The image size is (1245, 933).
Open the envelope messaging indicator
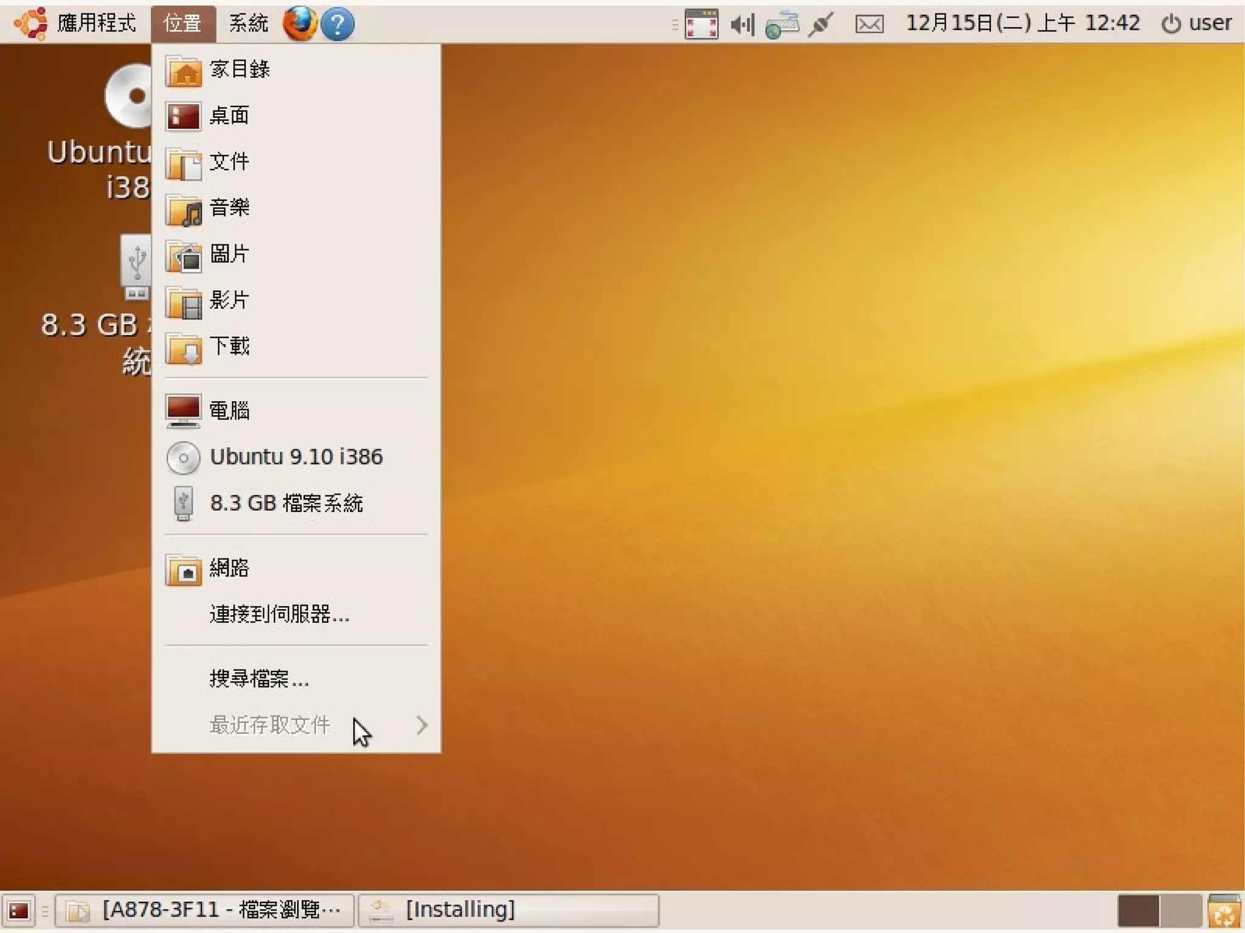tap(869, 24)
